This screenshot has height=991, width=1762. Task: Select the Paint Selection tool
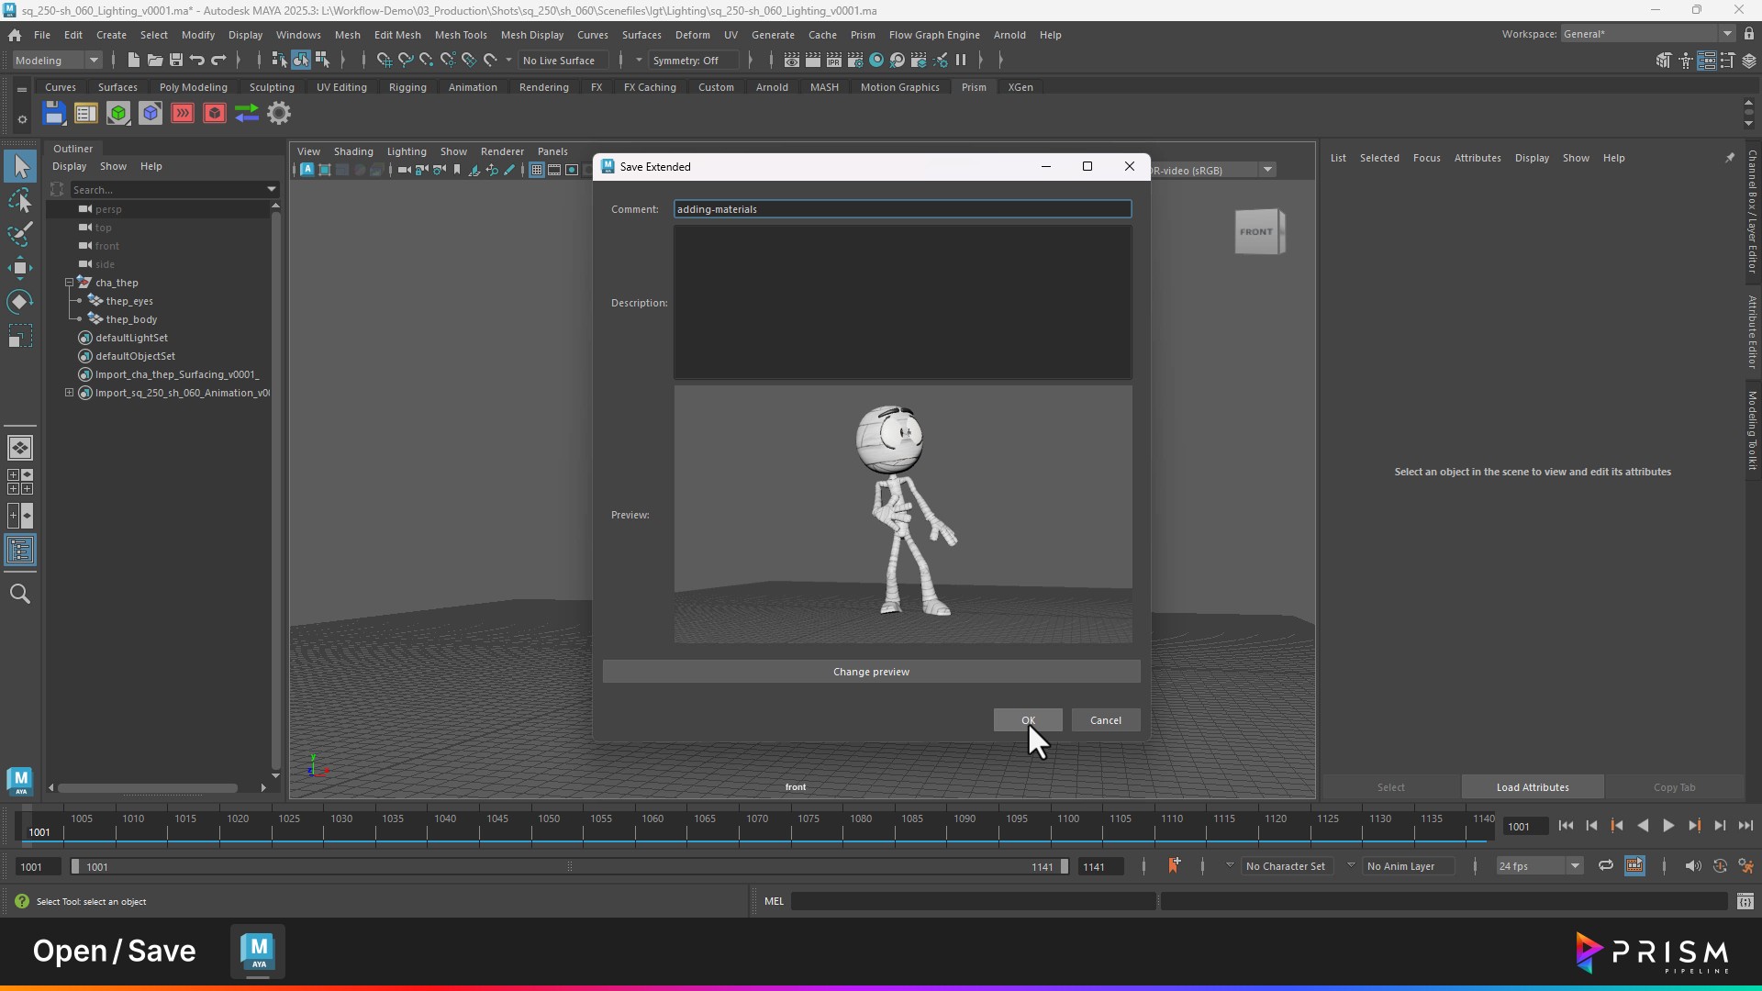pyautogui.click(x=20, y=235)
